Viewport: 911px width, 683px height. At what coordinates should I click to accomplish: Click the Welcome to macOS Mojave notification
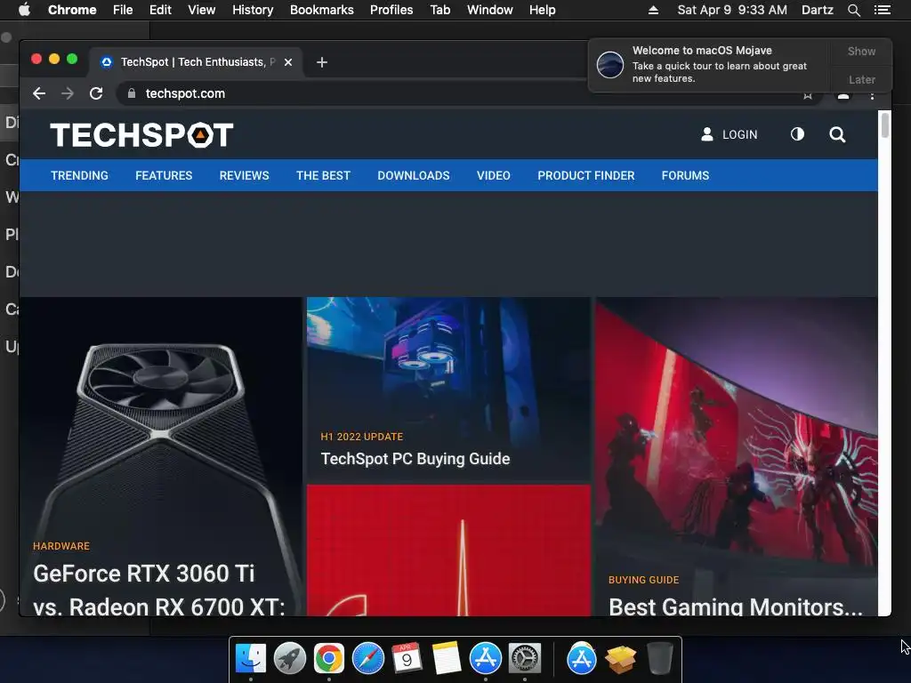click(710, 65)
